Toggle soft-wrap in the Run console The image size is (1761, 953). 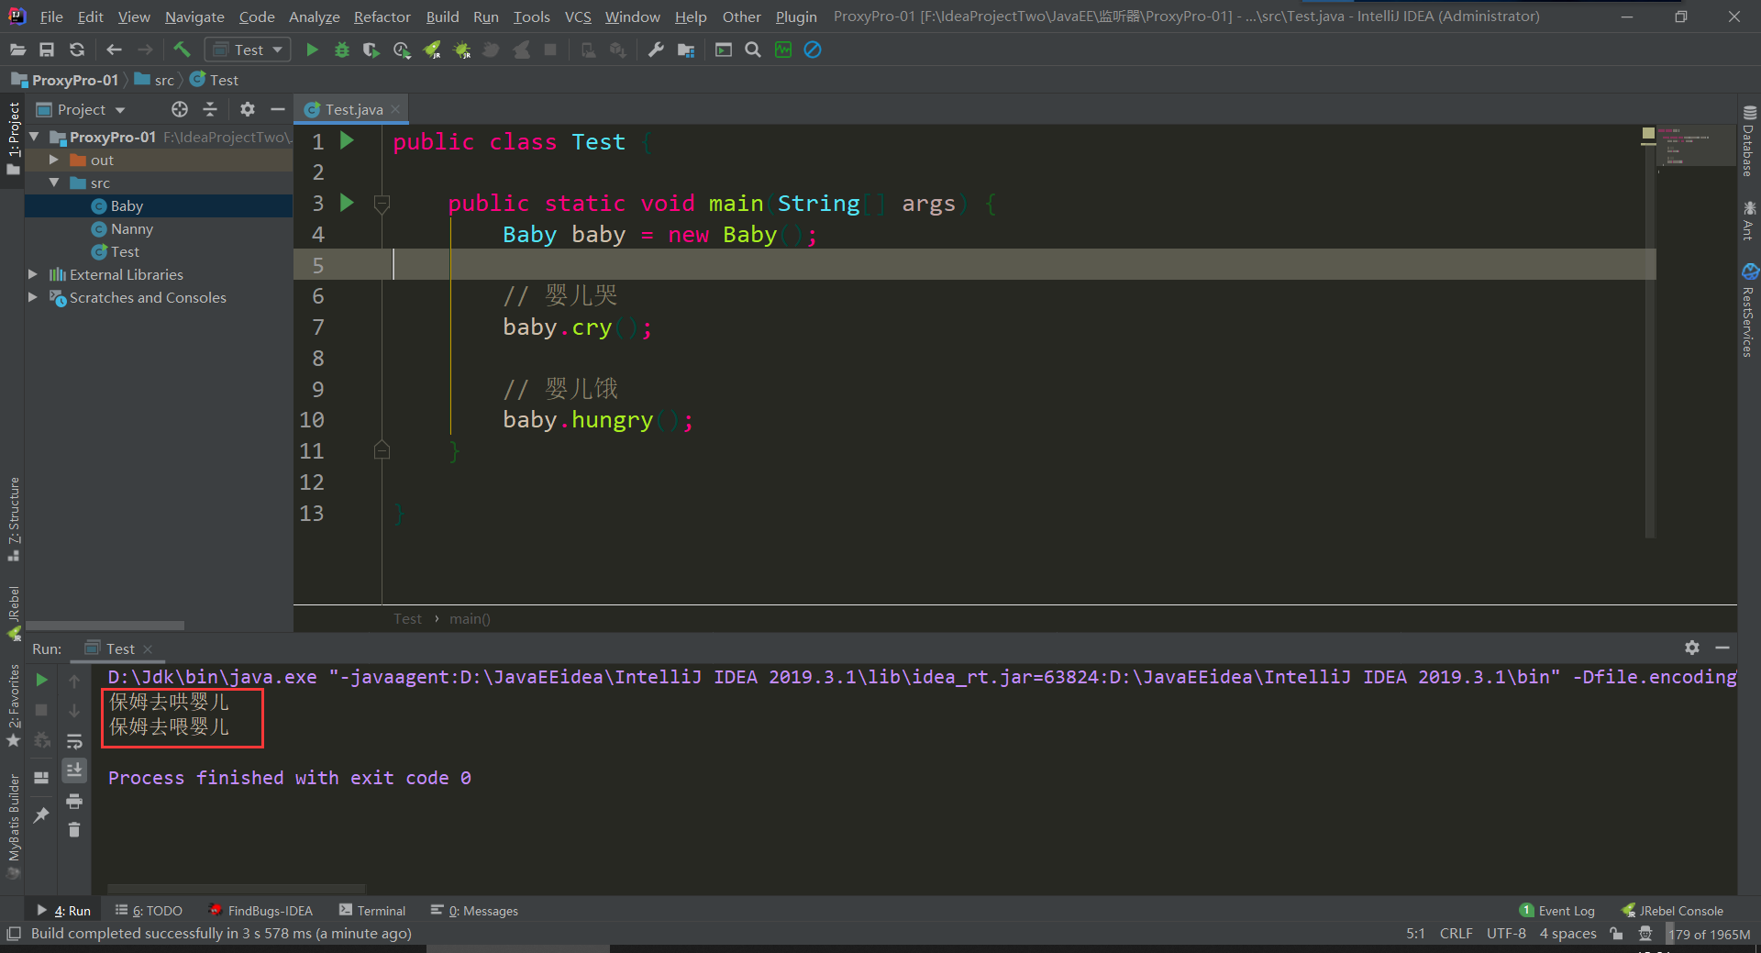(x=74, y=741)
